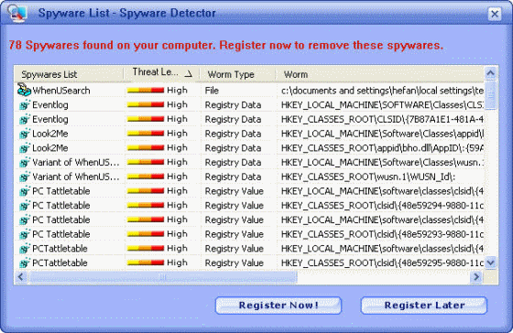Click threat bar of the bho.dll Look2Me row
513x333 pixels.
[x=146, y=147]
